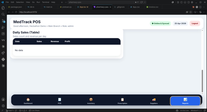The height and width of the screenshot is (112, 207).
Task: Click the 25 Apr 2026 date badge
Action: 180,23
